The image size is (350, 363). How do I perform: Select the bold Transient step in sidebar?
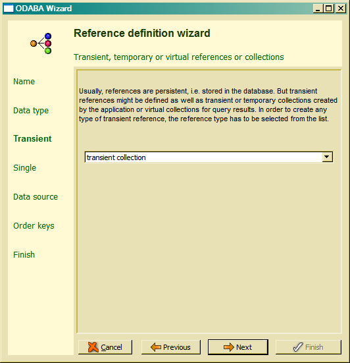32,138
